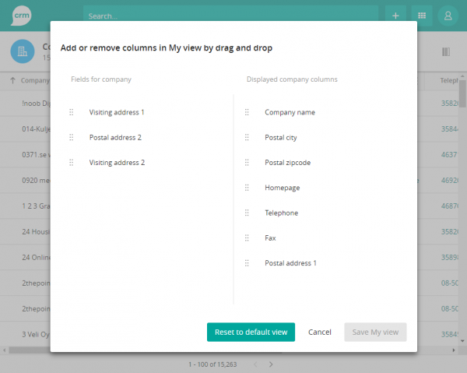Click the plus add button in header
The width and height of the screenshot is (467, 373).
[x=395, y=16]
